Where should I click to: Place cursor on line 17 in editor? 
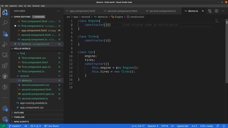(x=145, y=84)
